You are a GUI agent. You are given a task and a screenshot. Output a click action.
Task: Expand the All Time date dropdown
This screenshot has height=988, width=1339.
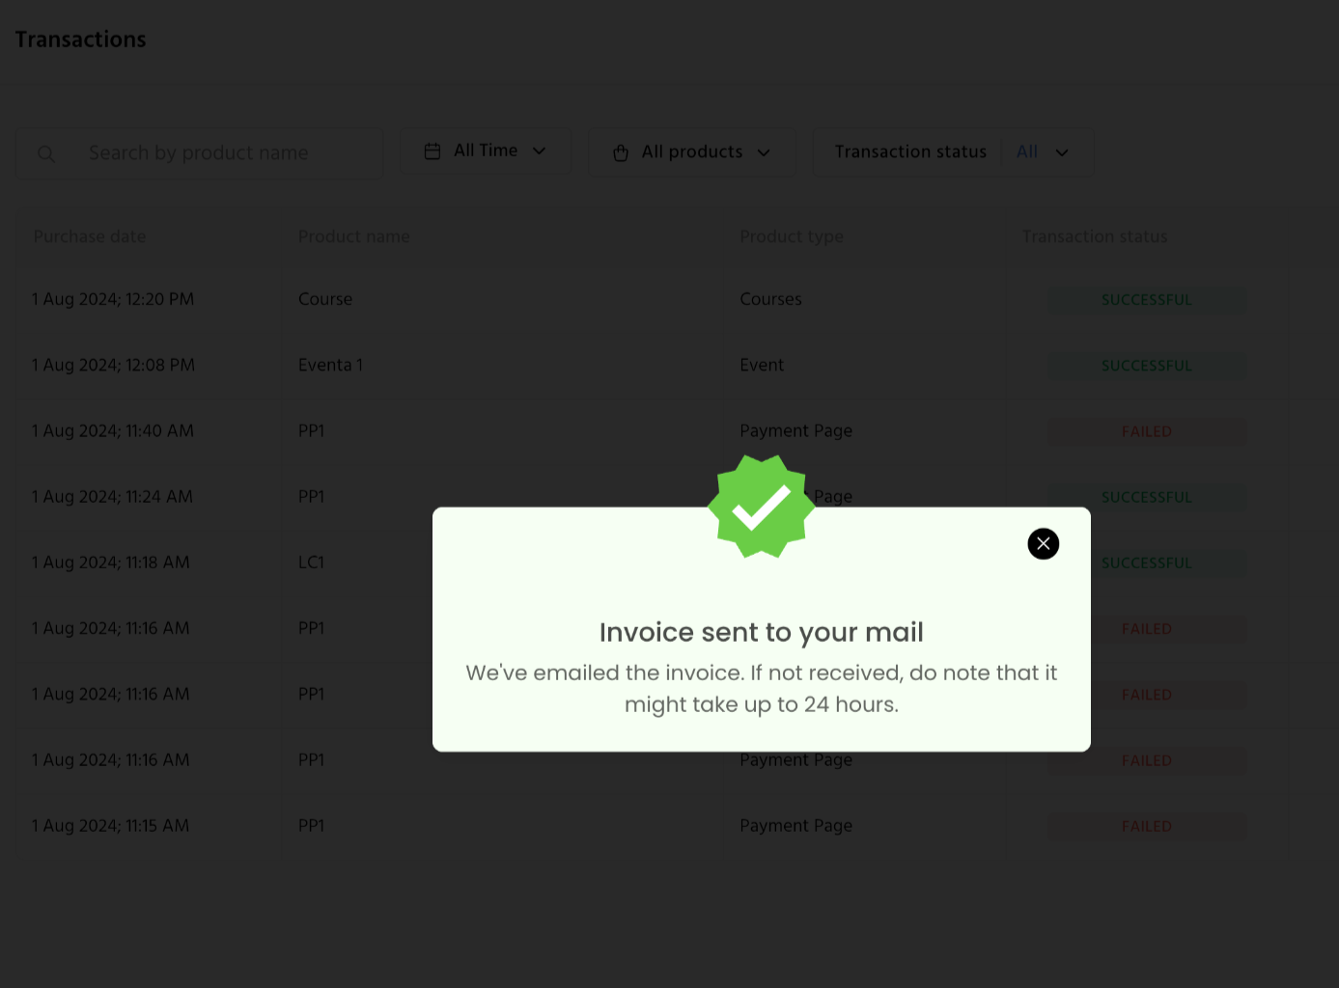[486, 151]
